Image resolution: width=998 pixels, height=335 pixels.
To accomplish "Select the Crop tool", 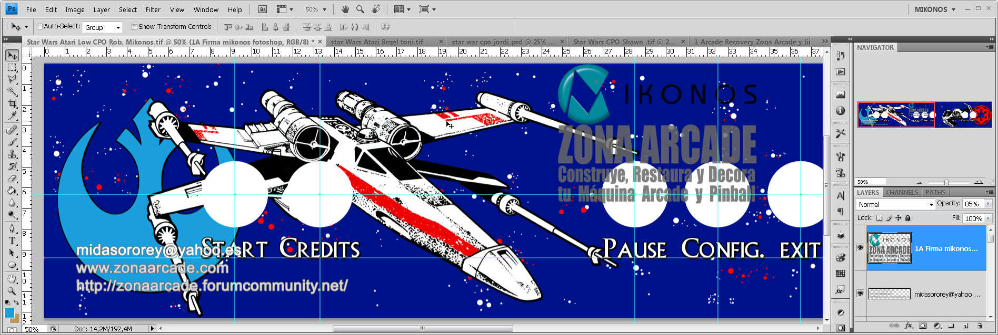I will 12,103.
